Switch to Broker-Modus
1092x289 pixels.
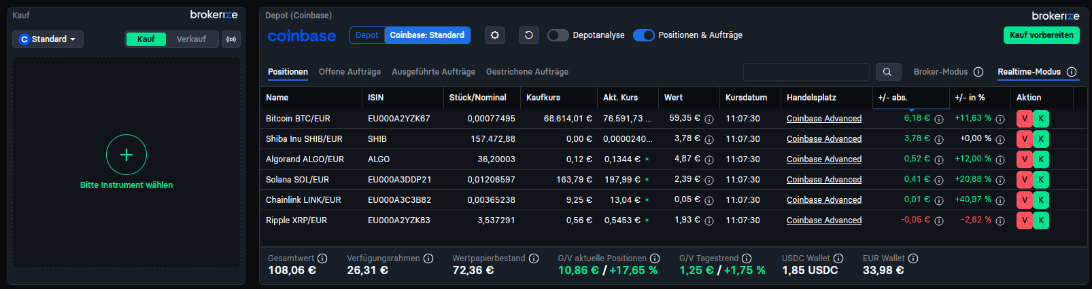[x=940, y=72]
